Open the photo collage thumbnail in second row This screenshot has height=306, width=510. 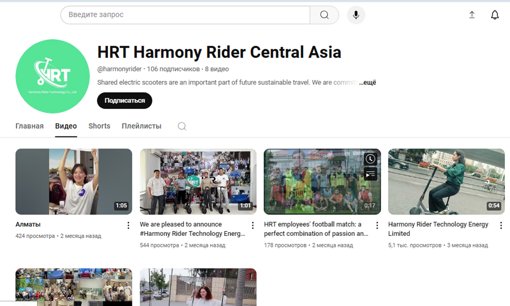74,287
